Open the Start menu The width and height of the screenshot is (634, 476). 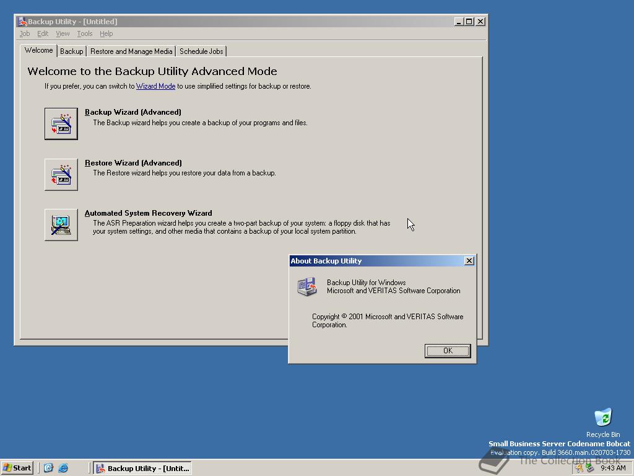click(17, 468)
